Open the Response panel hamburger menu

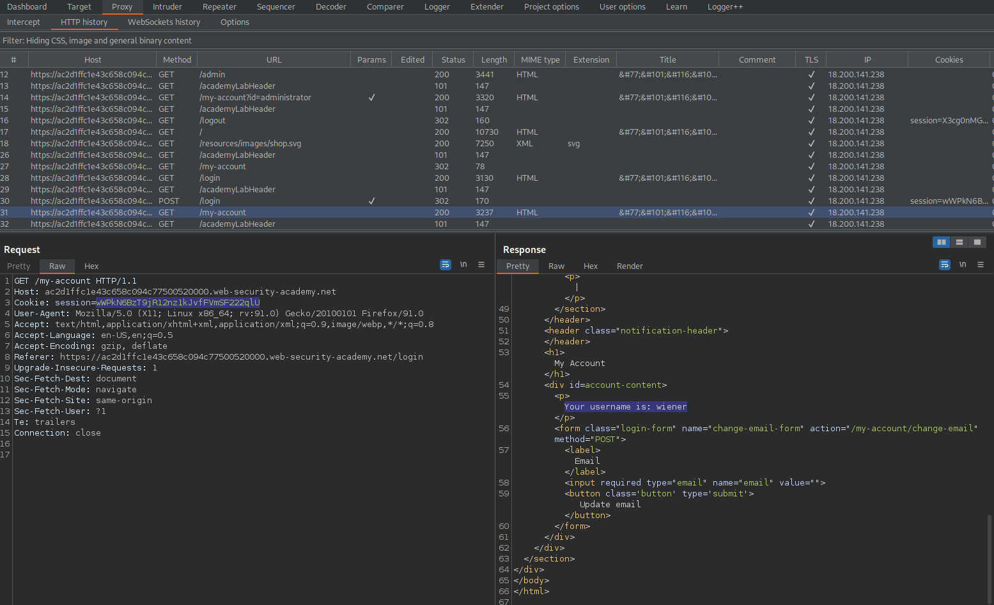(x=981, y=264)
